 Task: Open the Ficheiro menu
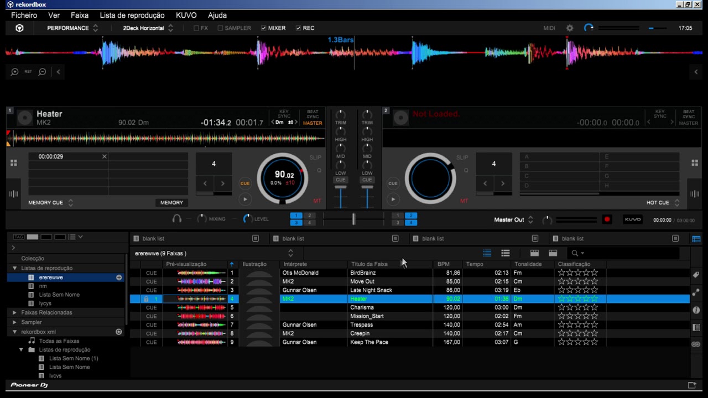(x=24, y=15)
